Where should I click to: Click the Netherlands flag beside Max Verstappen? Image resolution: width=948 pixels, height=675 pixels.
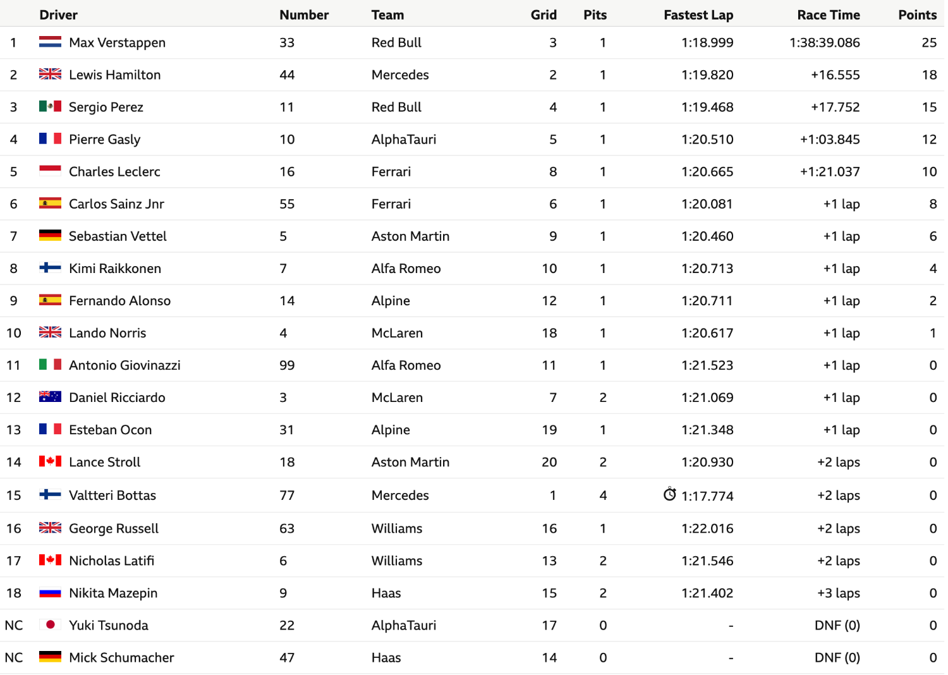50,42
